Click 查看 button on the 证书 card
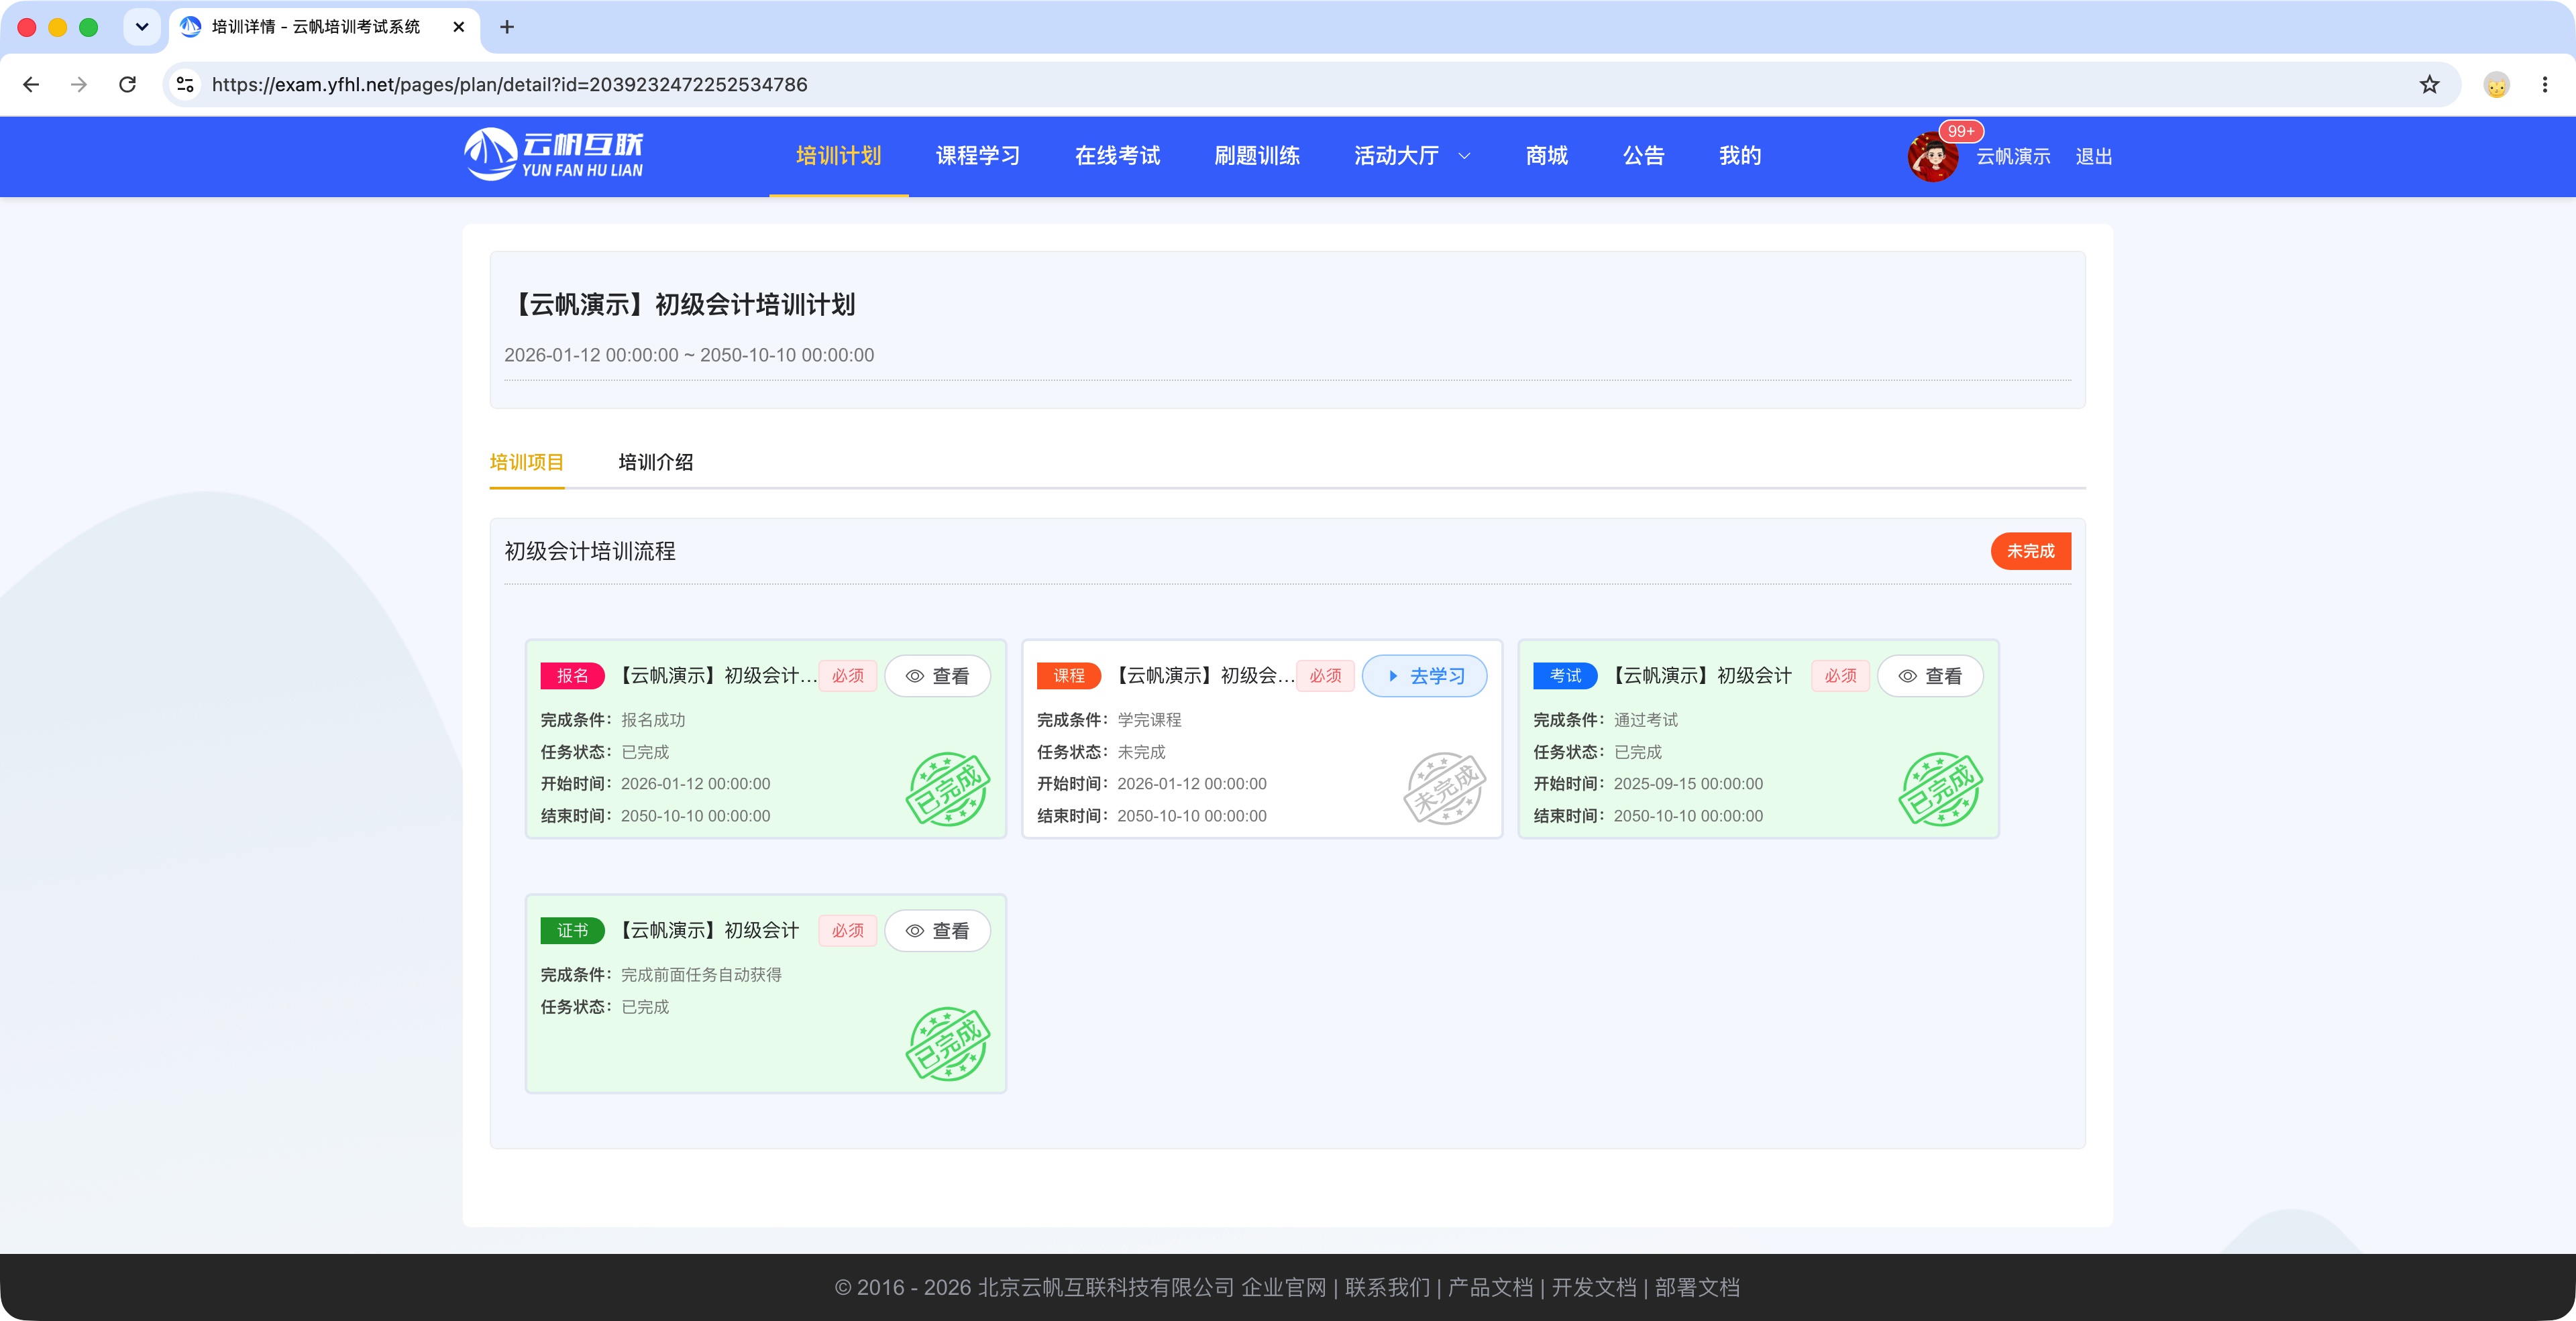Image resolution: width=2576 pixels, height=1321 pixels. [x=937, y=931]
